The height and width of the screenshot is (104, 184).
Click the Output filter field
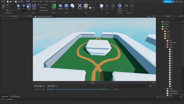point(131,86)
